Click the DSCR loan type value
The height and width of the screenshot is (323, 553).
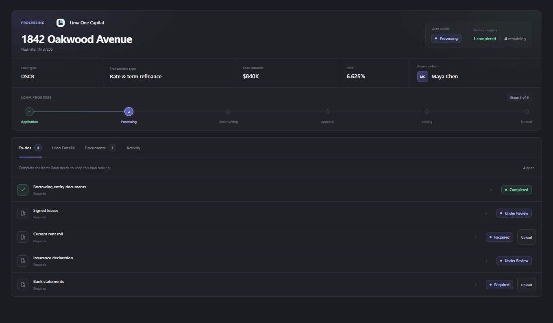click(x=28, y=77)
